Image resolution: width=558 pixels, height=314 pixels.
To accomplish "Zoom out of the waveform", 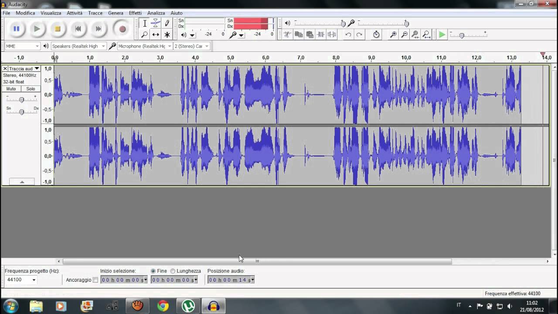I will [404, 34].
